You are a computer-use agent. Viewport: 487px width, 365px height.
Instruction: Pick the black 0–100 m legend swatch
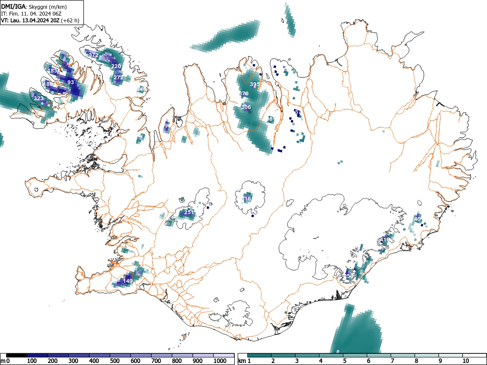pyautogui.click(x=17, y=355)
